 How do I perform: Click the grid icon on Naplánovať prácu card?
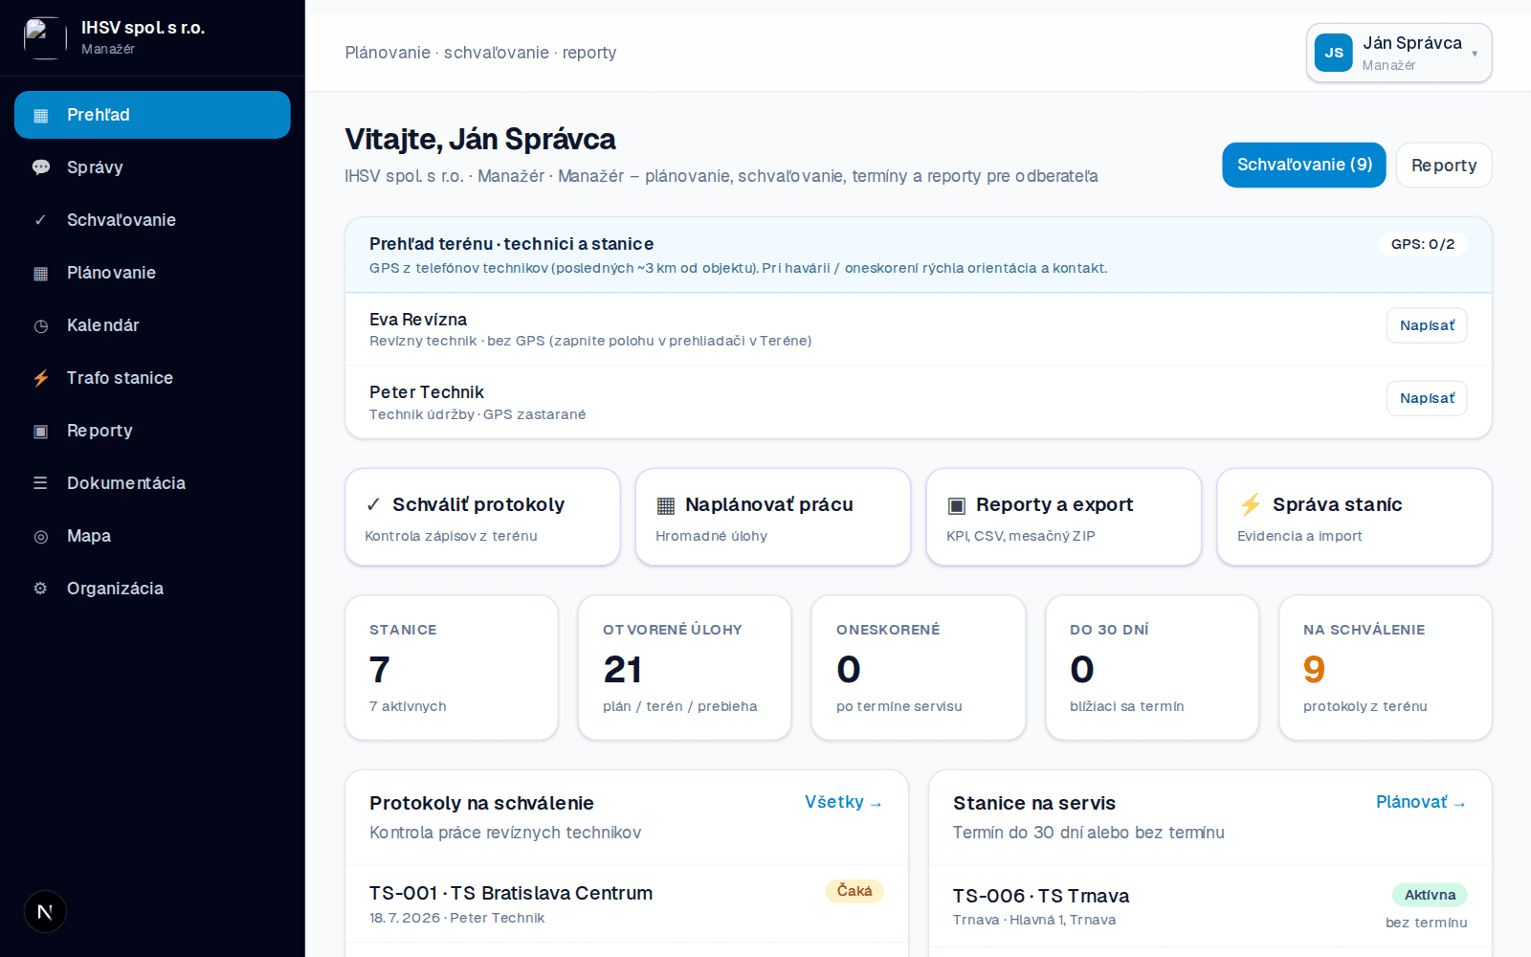click(x=666, y=505)
